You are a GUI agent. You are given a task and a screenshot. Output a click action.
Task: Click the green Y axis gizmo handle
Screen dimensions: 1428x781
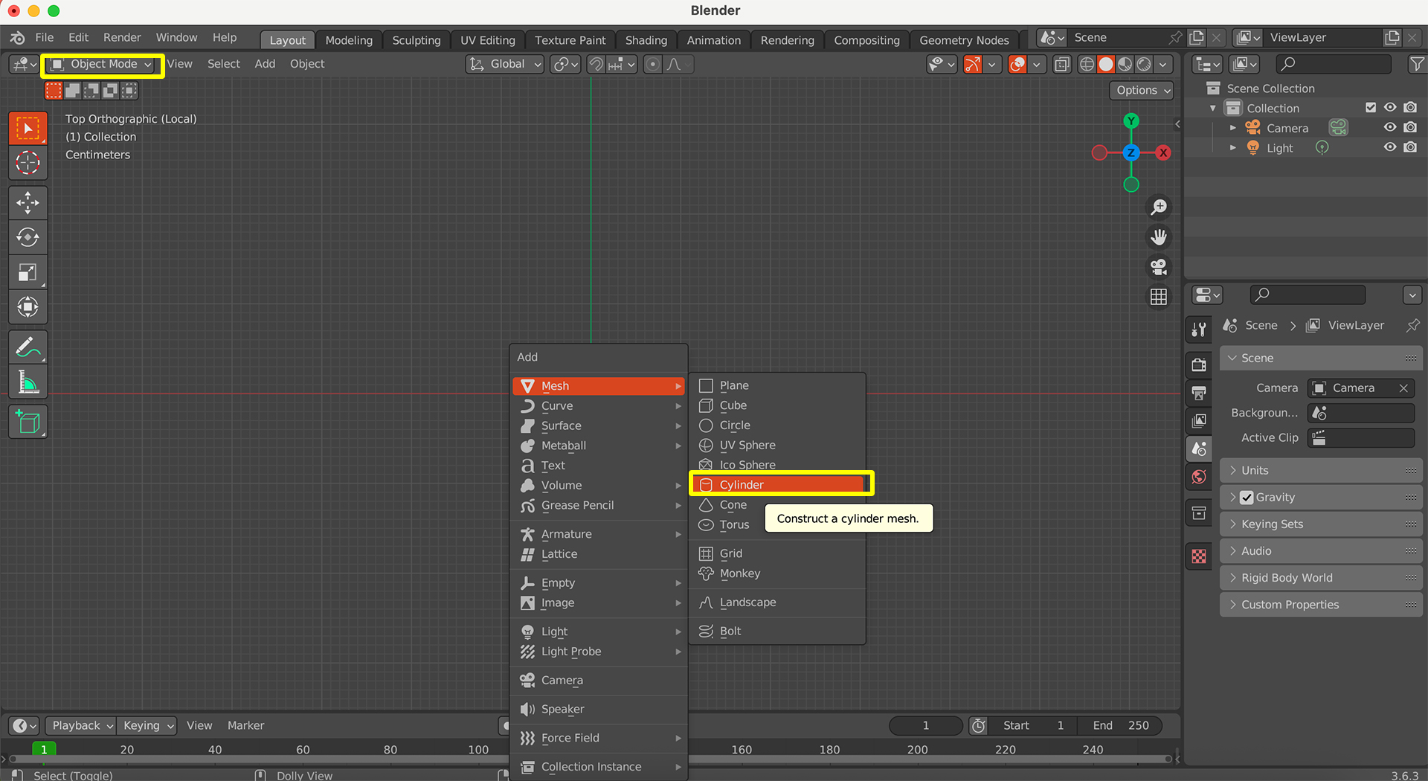click(1131, 120)
